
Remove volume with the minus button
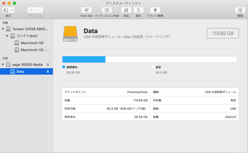point(39,10)
